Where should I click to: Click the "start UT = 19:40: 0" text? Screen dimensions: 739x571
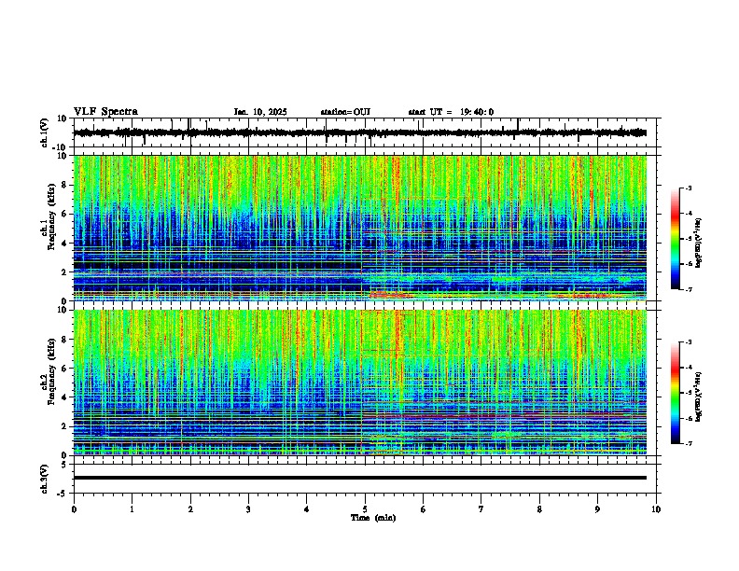(451, 112)
